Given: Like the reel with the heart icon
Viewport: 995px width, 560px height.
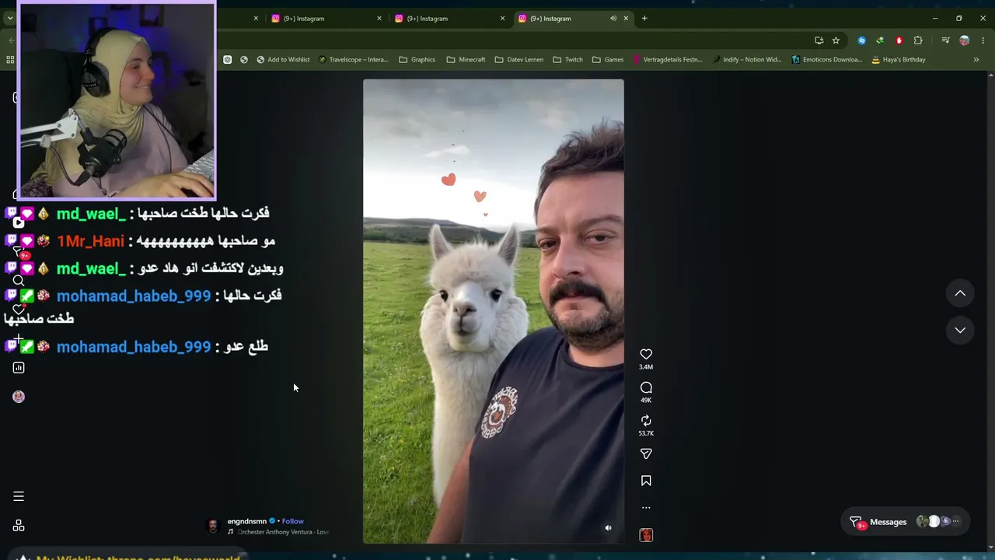Looking at the screenshot, I should [646, 354].
